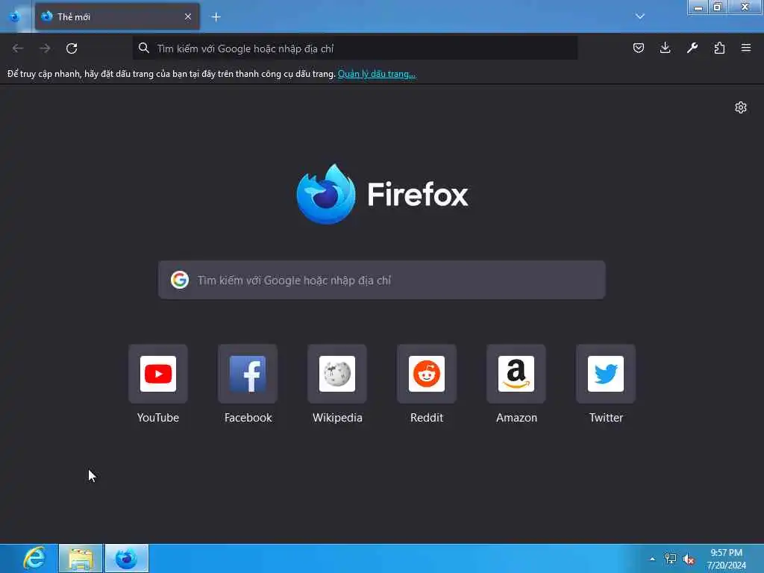
Task: Launch Internet Explorer from the taskbar
Action: (34, 558)
